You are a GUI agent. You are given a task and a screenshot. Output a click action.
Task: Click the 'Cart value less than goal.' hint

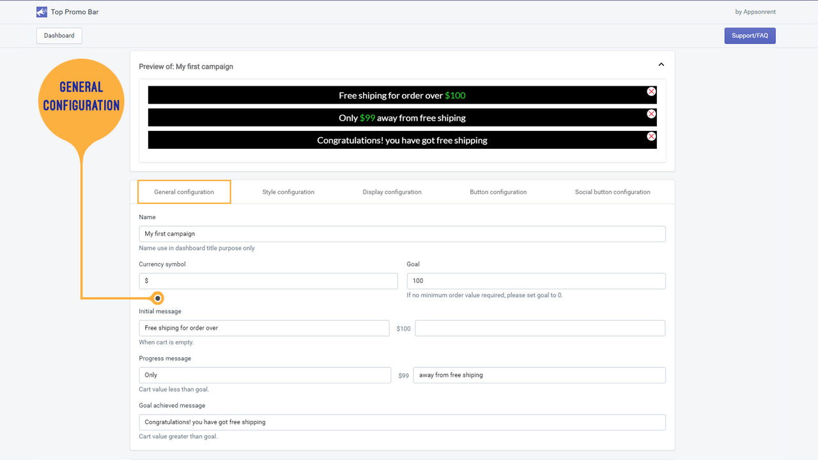coord(174,390)
